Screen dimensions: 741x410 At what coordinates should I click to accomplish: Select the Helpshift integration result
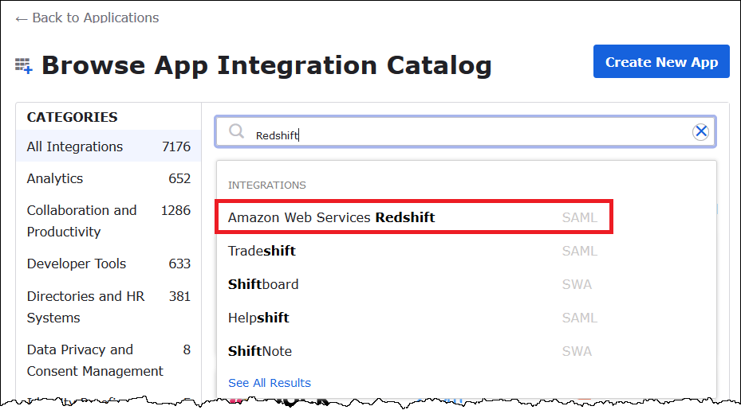[x=258, y=318]
